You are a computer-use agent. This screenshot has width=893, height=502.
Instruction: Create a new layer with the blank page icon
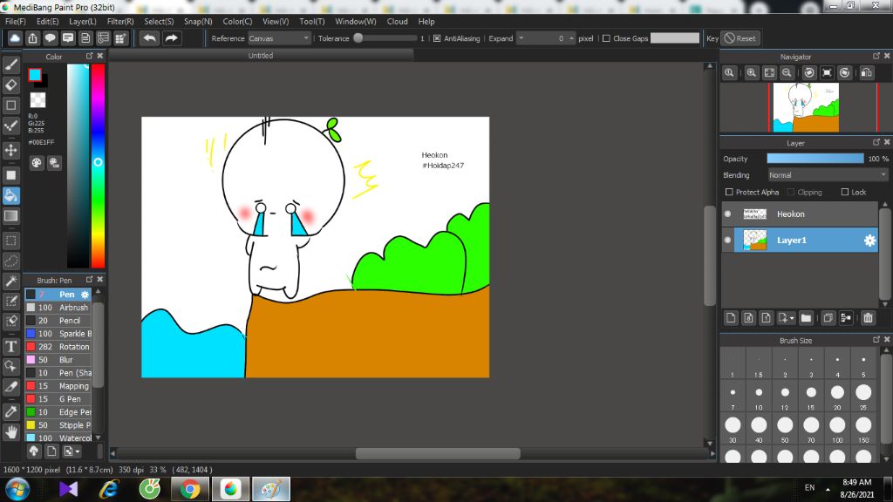coord(732,318)
